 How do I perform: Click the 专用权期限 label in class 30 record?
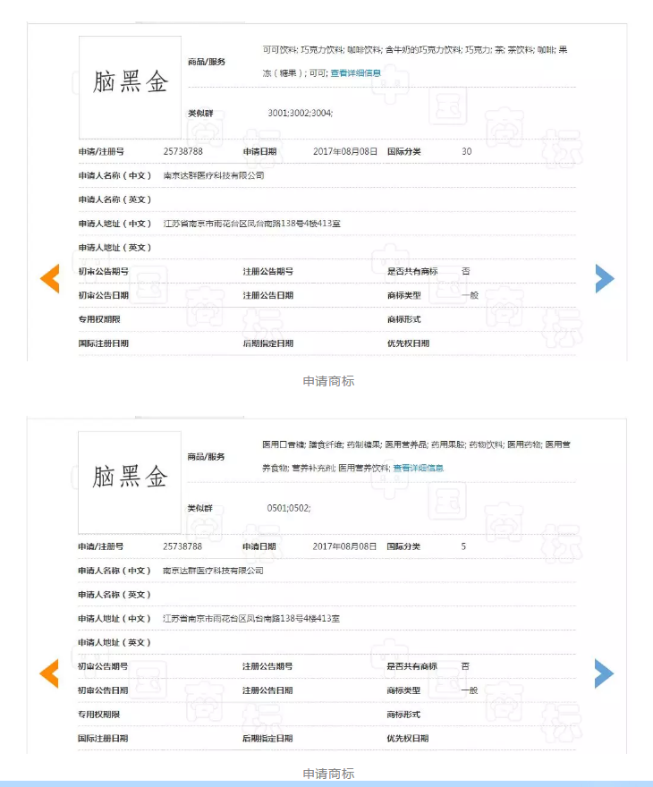coord(99,319)
